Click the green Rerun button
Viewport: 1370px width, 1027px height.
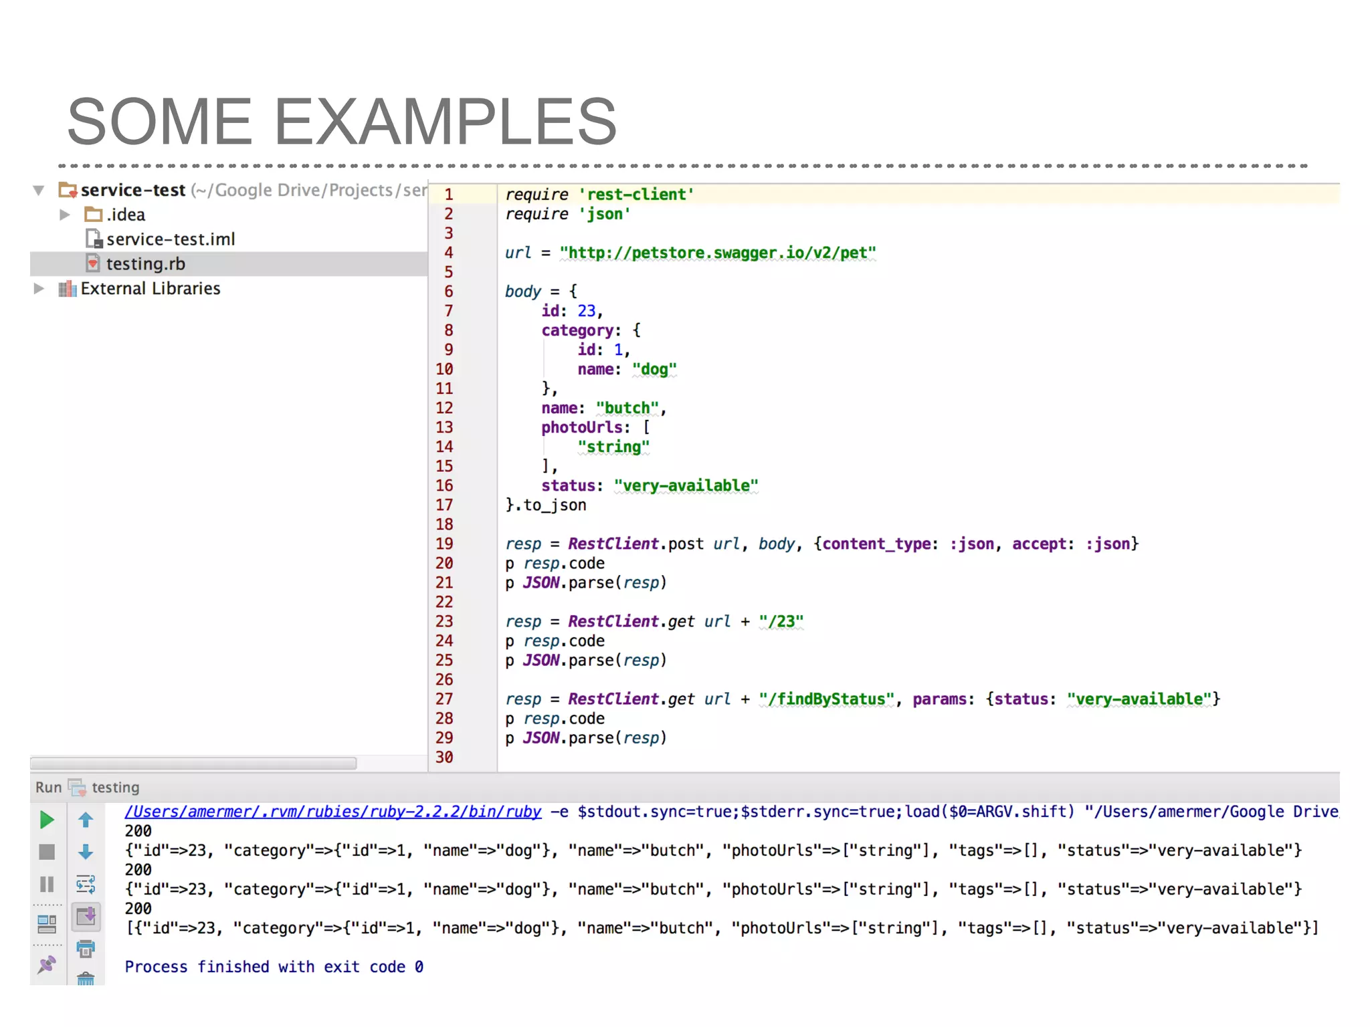point(47,820)
